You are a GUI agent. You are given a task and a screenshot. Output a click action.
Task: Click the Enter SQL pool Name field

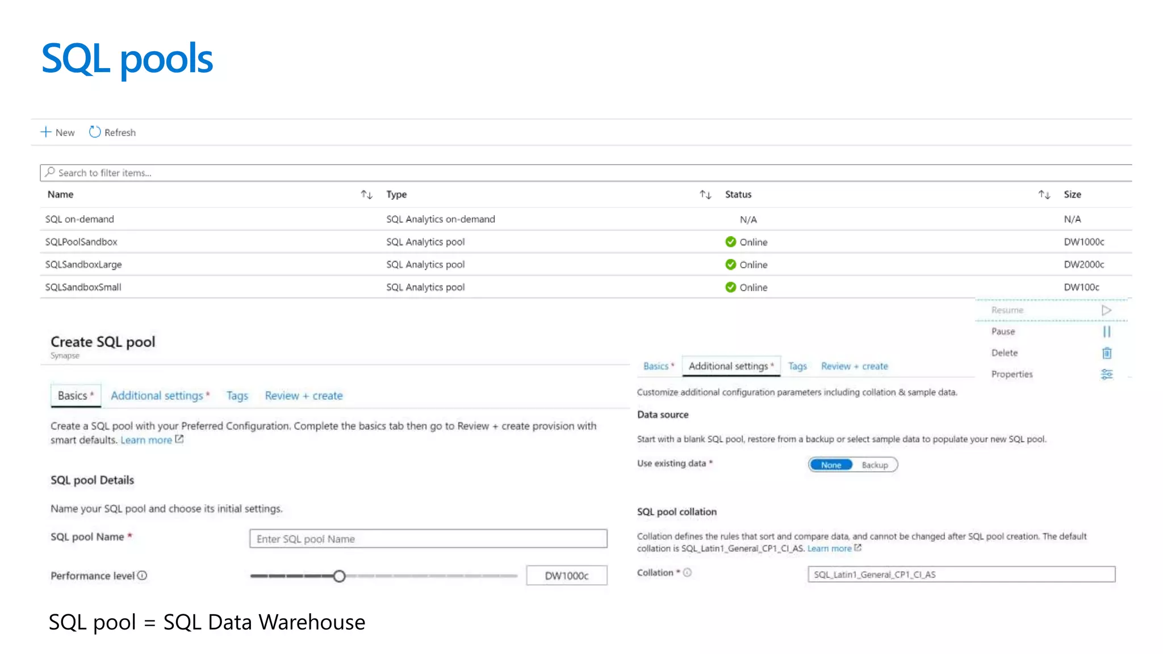(428, 539)
